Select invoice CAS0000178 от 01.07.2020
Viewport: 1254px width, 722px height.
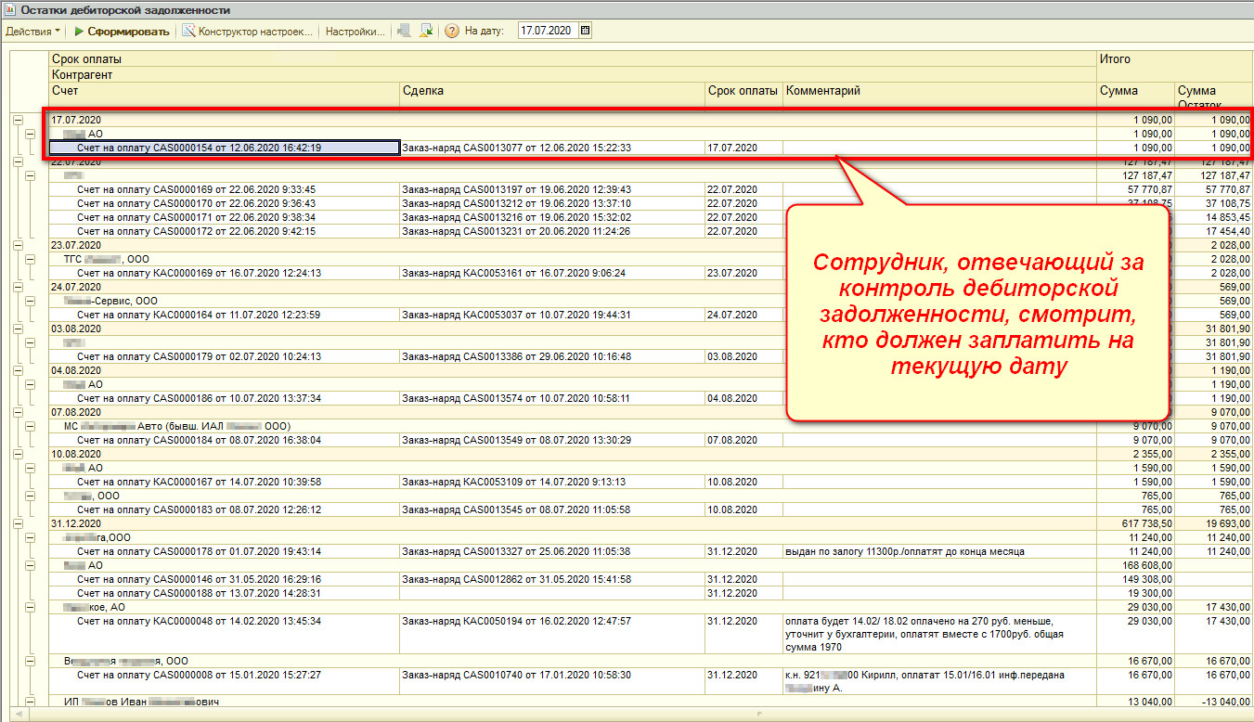[x=225, y=551]
